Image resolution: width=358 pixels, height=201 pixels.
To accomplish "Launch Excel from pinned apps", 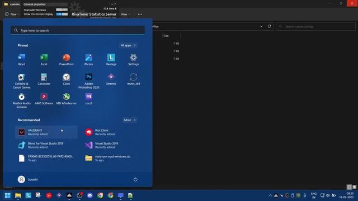I will 44,60.
